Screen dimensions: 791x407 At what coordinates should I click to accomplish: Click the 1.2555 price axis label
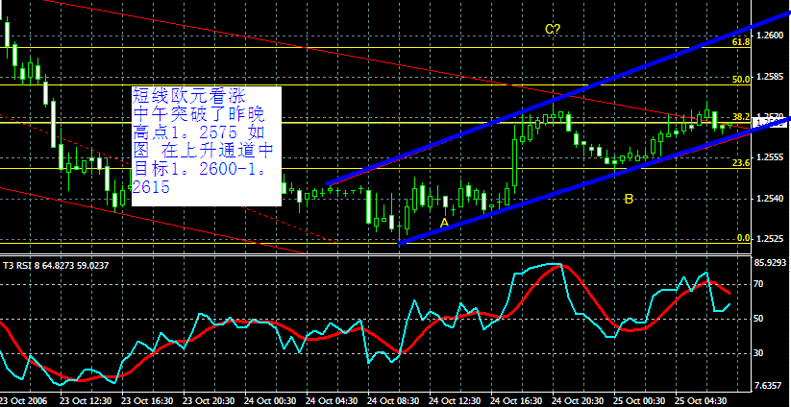click(x=770, y=157)
